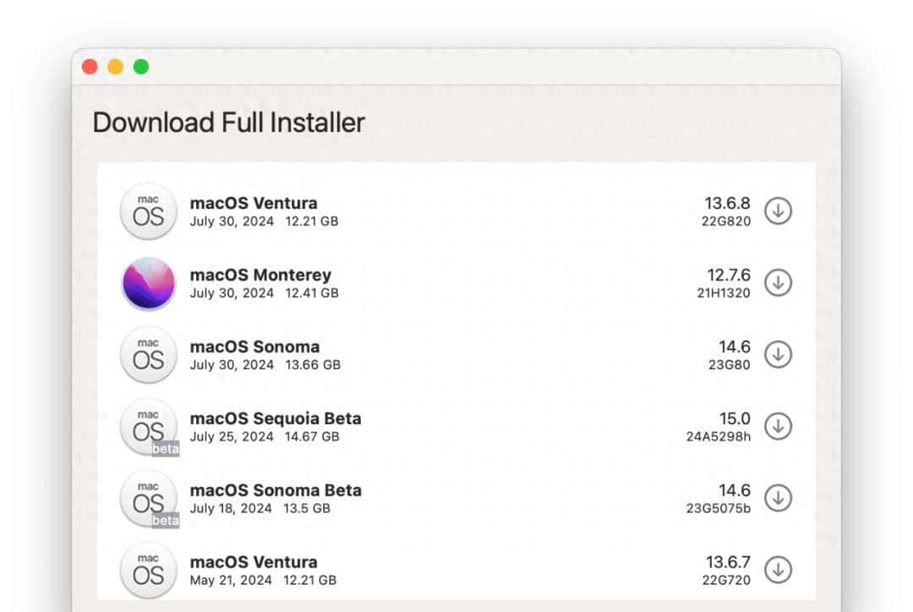Image resolution: width=913 pixels, height=612 pixels.
Task: Click the macOS Ventura 13.6.7 OS icon
Action: (148, 571)
